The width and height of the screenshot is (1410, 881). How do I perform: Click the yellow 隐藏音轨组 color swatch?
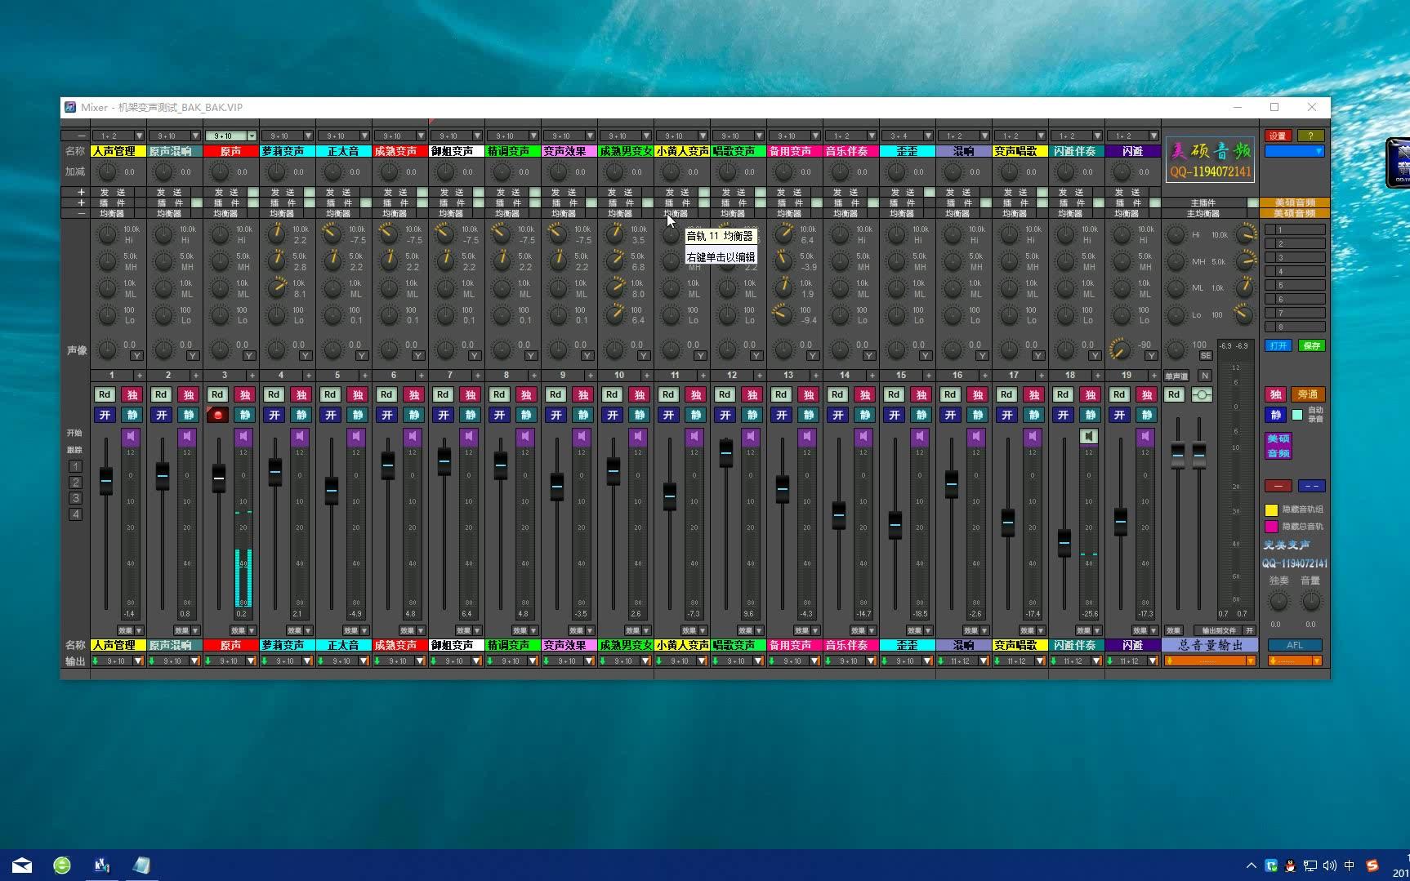1271,510
